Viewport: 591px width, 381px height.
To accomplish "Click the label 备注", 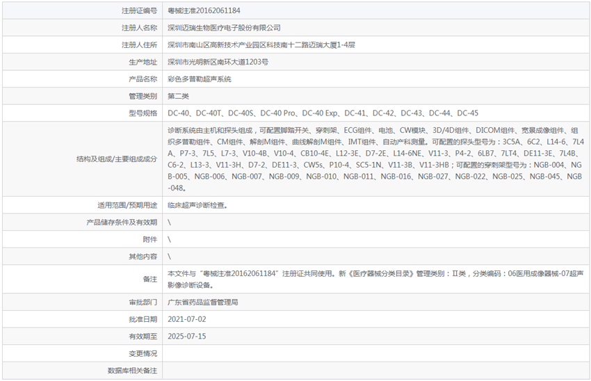I will coord(150,279).
